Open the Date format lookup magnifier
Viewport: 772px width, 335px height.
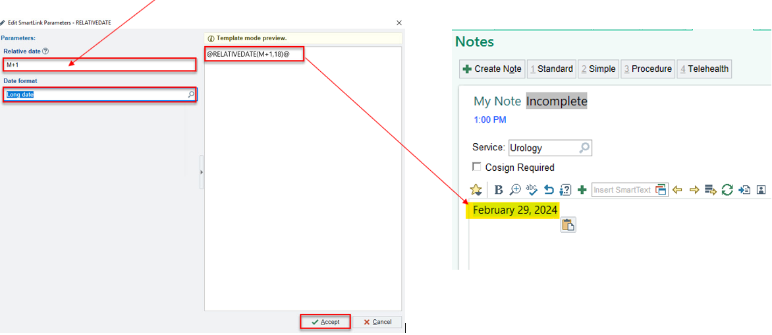191,95
